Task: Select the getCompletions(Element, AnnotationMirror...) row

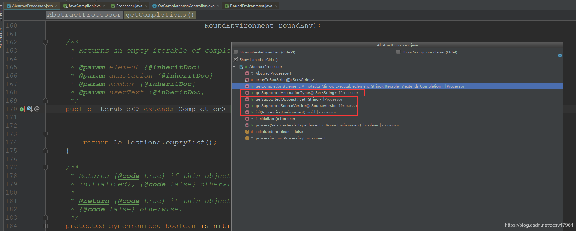Action: (x=397, y=86)
